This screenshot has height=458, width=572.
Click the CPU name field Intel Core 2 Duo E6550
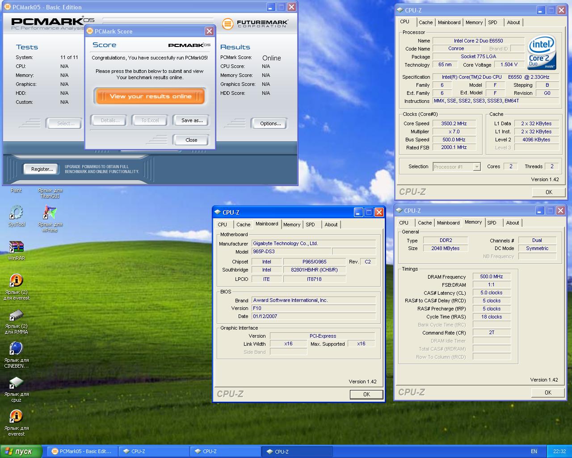point(479,41)
